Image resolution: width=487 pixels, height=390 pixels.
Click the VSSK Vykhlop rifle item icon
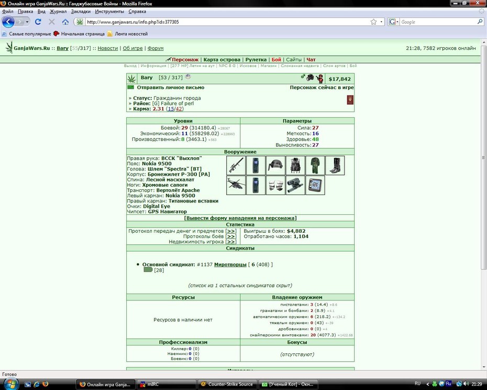(x=236, y=166)
